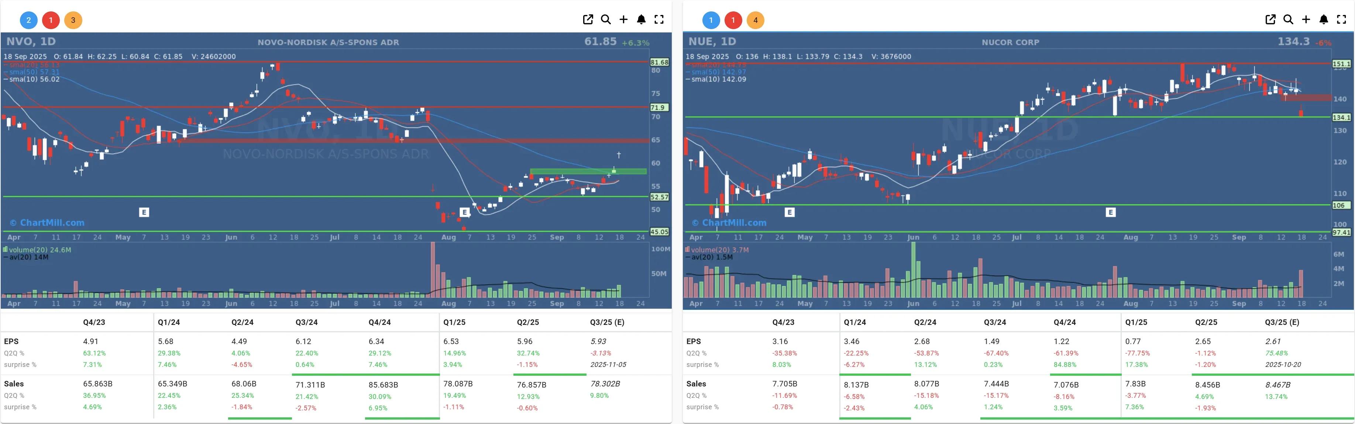Click NVO estimated sales 78.302B

point(605,383)
